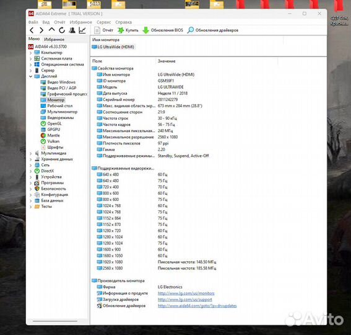Screen dimensions: 351x335
Task: Select the Плотность пикселов 97 ppi row
Action: (132, 143)
